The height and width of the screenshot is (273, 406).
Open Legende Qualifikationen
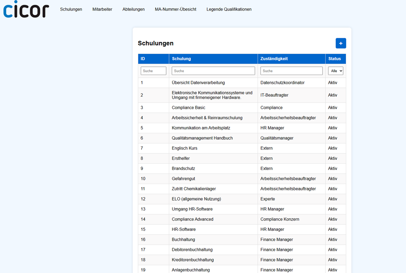(229, 9)
